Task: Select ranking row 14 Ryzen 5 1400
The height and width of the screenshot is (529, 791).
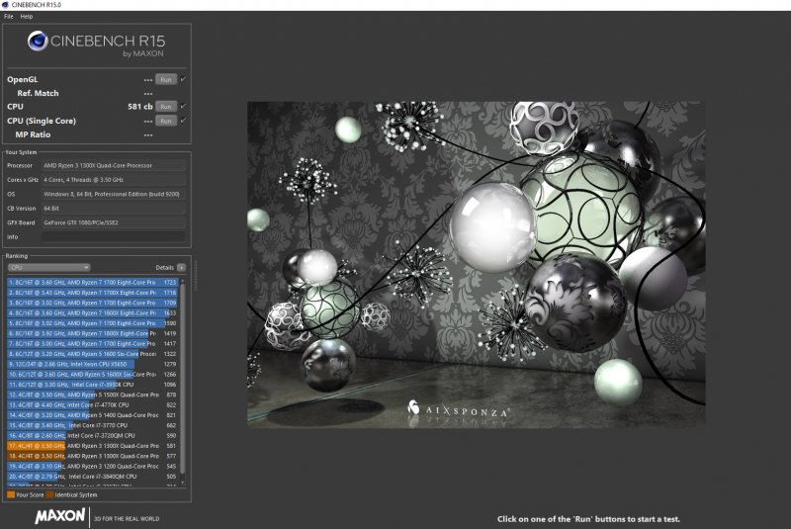Action: (92, 415)
